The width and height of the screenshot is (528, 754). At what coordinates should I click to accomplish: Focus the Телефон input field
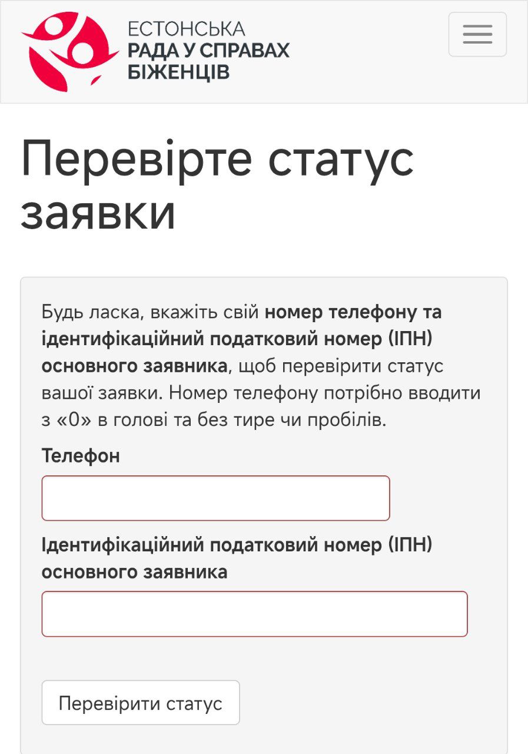(x=215, y=498)
